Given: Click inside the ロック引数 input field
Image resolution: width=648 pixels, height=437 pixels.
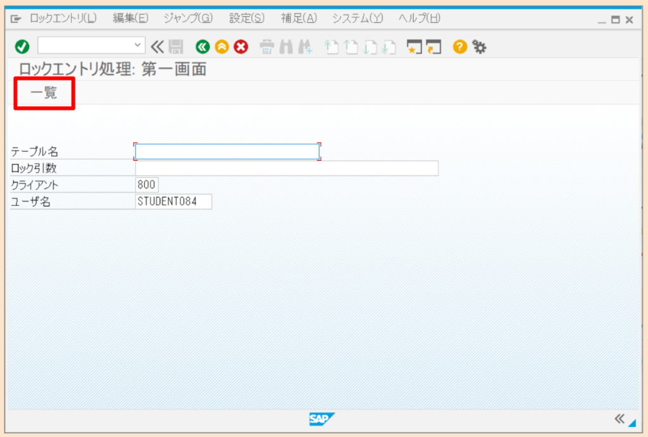Looking at the screenshot, I should pyautogui.click(x=285, y=168).
